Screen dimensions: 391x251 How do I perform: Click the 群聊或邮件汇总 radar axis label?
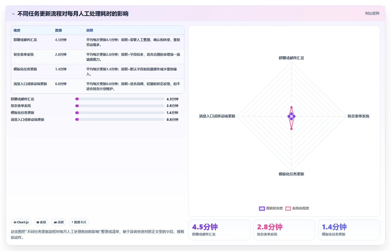[291, 58]
